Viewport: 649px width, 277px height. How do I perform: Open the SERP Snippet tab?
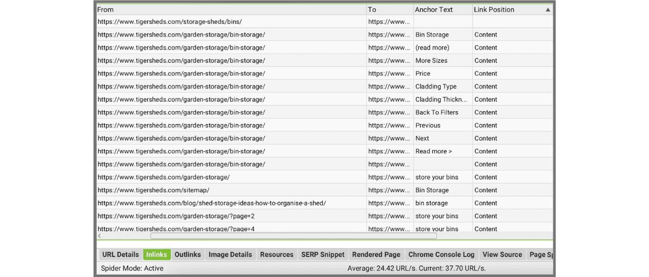click(323, 254)
